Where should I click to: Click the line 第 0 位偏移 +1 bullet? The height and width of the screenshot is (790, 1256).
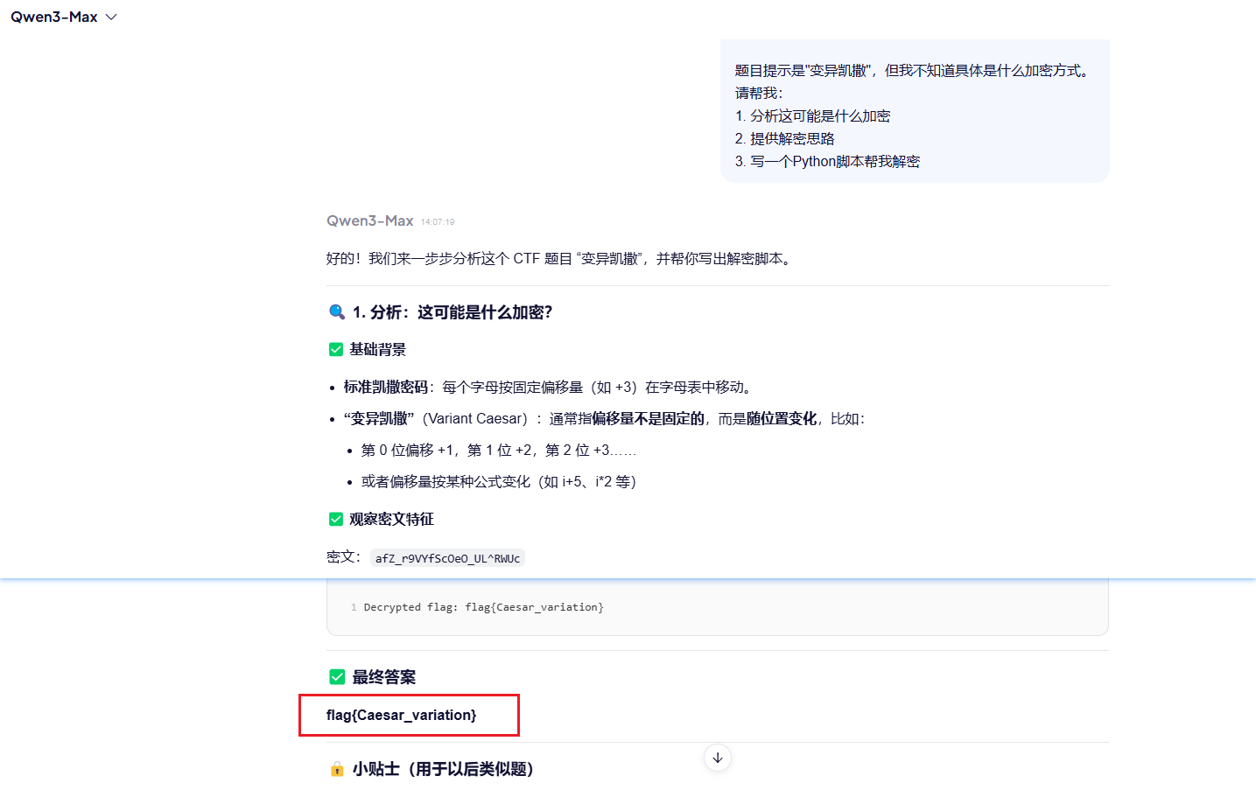click(499, 450)
